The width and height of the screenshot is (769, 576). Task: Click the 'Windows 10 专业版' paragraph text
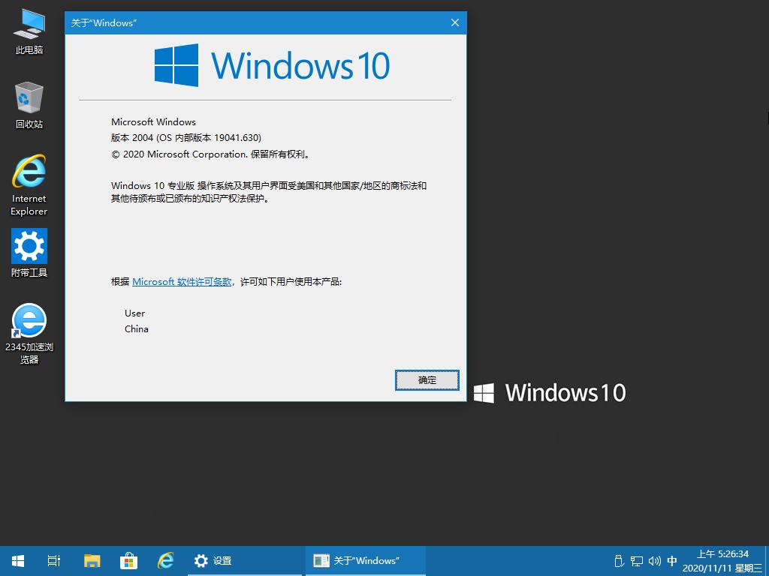[269, 192]
